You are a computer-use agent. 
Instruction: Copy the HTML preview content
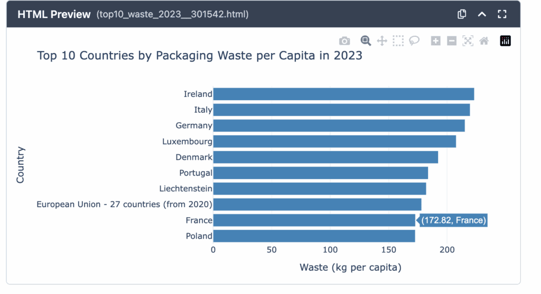pos(462,14)
